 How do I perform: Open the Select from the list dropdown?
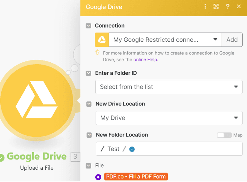(x=169, y=87)
